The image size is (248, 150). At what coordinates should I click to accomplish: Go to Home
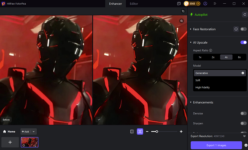point(9,131)
